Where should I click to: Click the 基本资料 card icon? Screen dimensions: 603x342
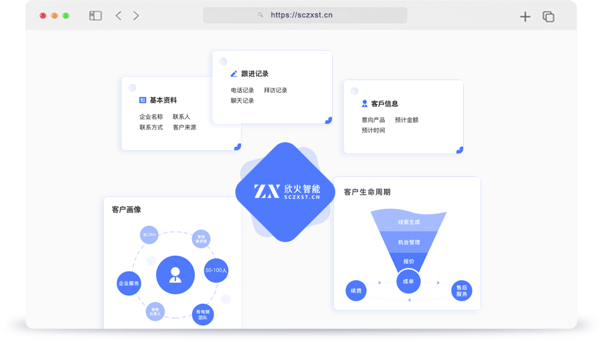tap(143, 100)
